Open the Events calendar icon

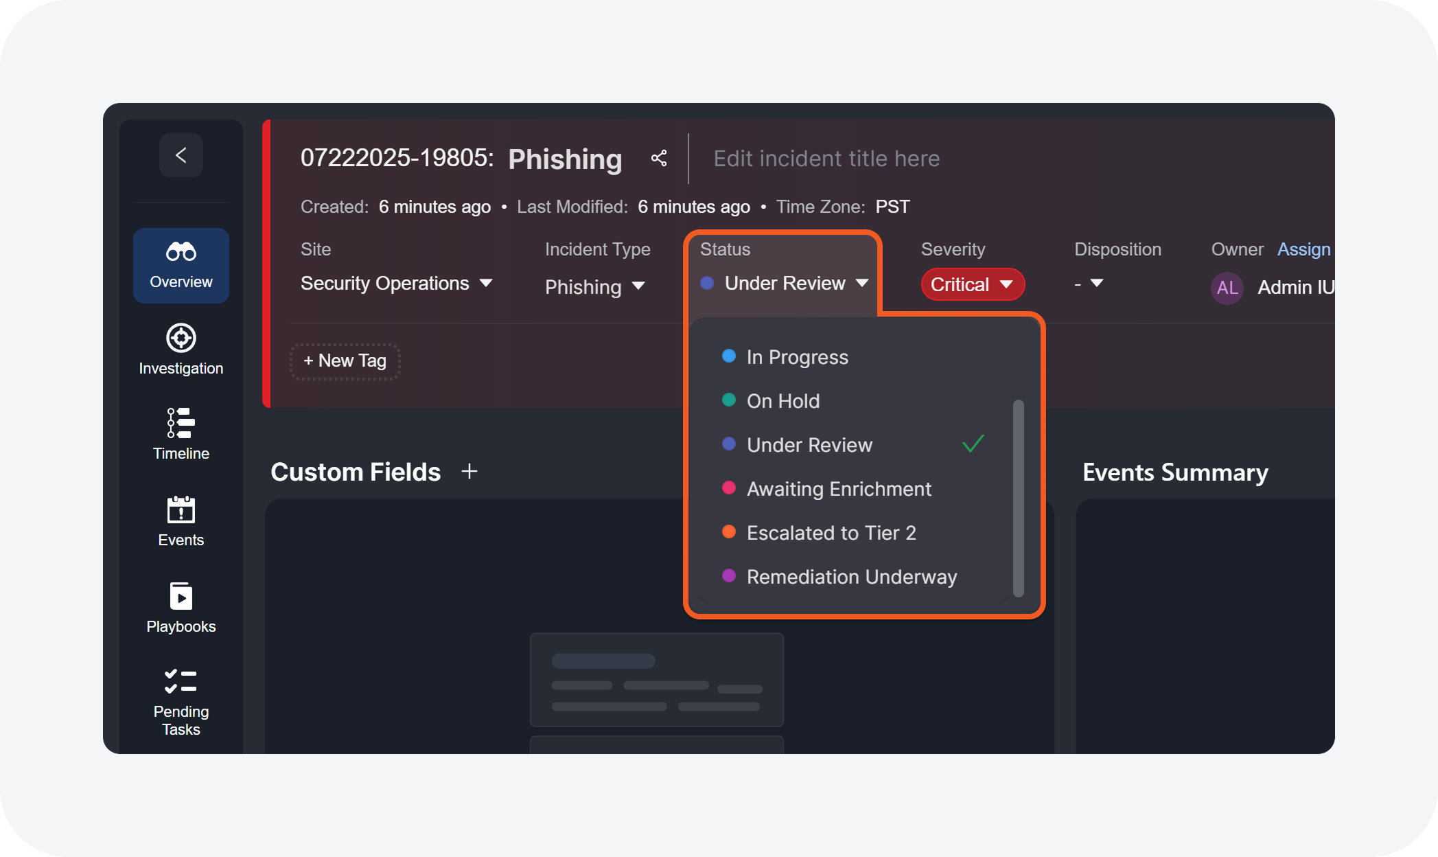(181, 521)
